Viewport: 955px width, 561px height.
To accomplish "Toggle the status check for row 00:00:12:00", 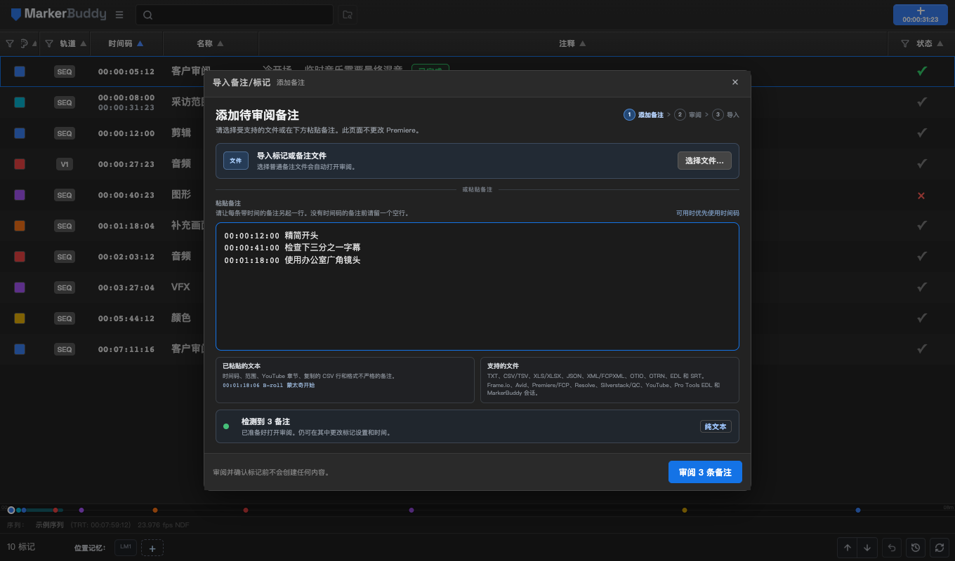I will click(922, 133).
